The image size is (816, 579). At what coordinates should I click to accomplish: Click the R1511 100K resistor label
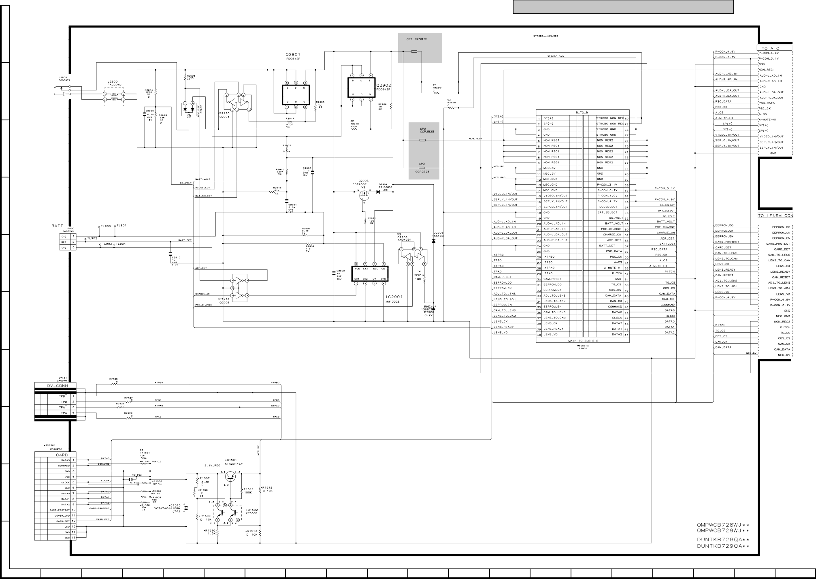pos(249,491)
